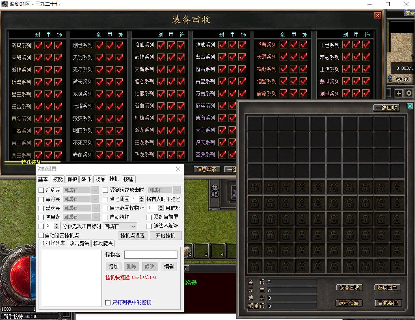Enable the 包裹满 checkbox
The width and height of the screenshot is (415, 320).
[x=41, y=217]
